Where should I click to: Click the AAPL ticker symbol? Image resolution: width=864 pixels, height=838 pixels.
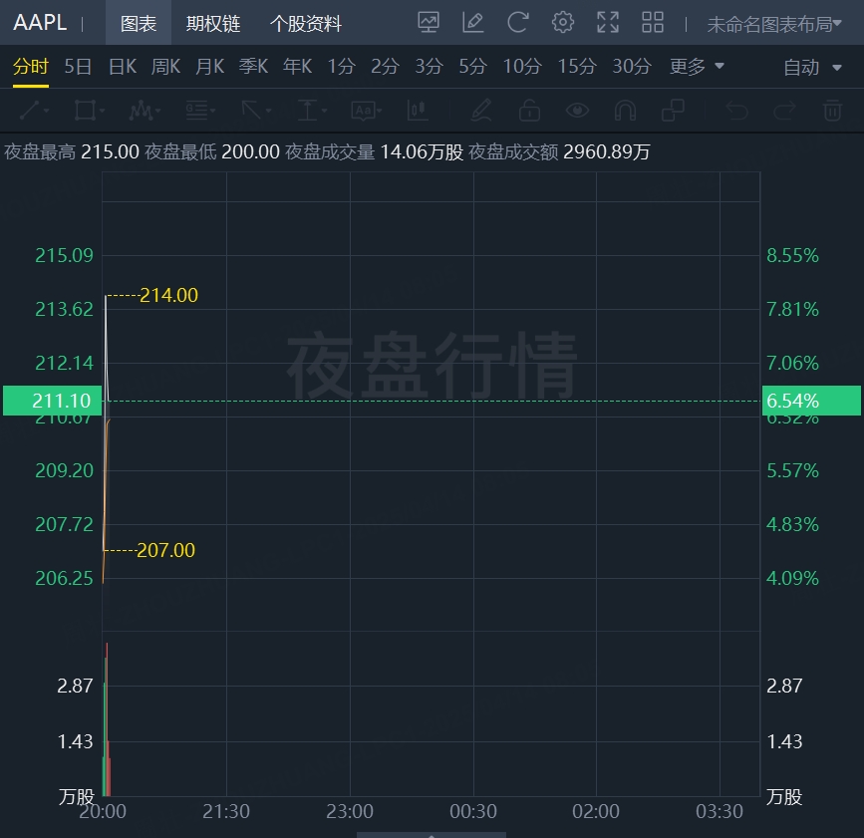(40, 23)
